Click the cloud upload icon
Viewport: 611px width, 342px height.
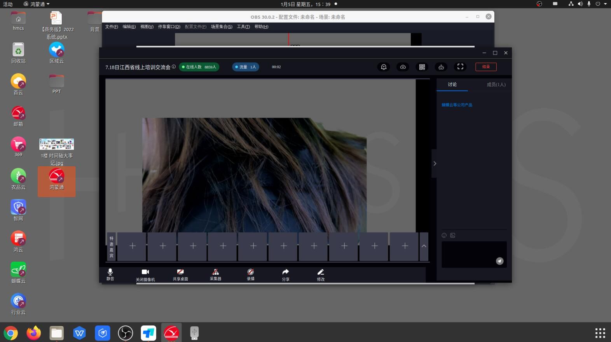click(x=403, y=67)
